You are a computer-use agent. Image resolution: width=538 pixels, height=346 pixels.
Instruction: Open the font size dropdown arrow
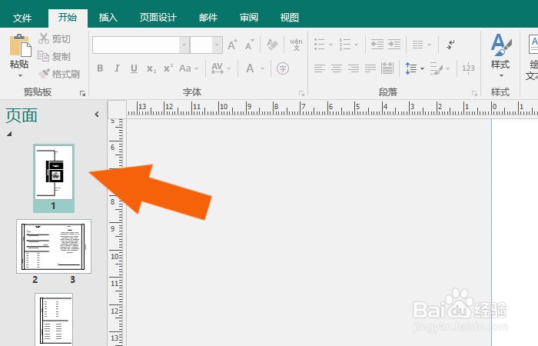pyautogui.click(x=217, y=45)
